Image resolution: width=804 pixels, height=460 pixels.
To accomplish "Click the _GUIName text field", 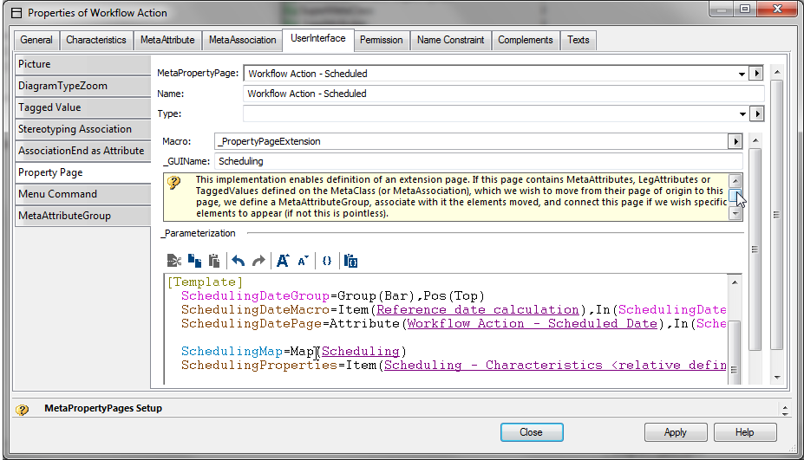I will click(x=477, y=161).
